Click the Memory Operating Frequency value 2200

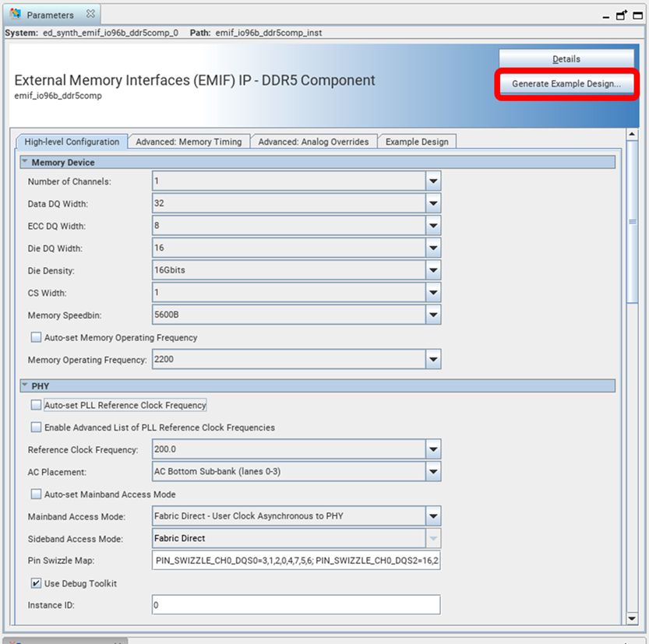coord(164,359)
